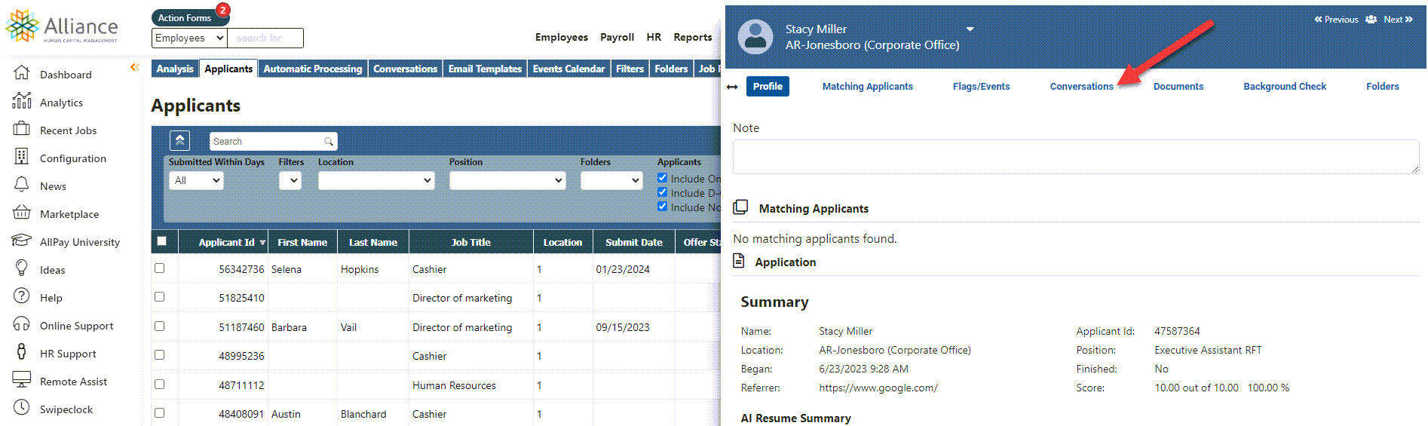
Task: Collapse the sidebar with the orange chevrons
Action: 135,67
